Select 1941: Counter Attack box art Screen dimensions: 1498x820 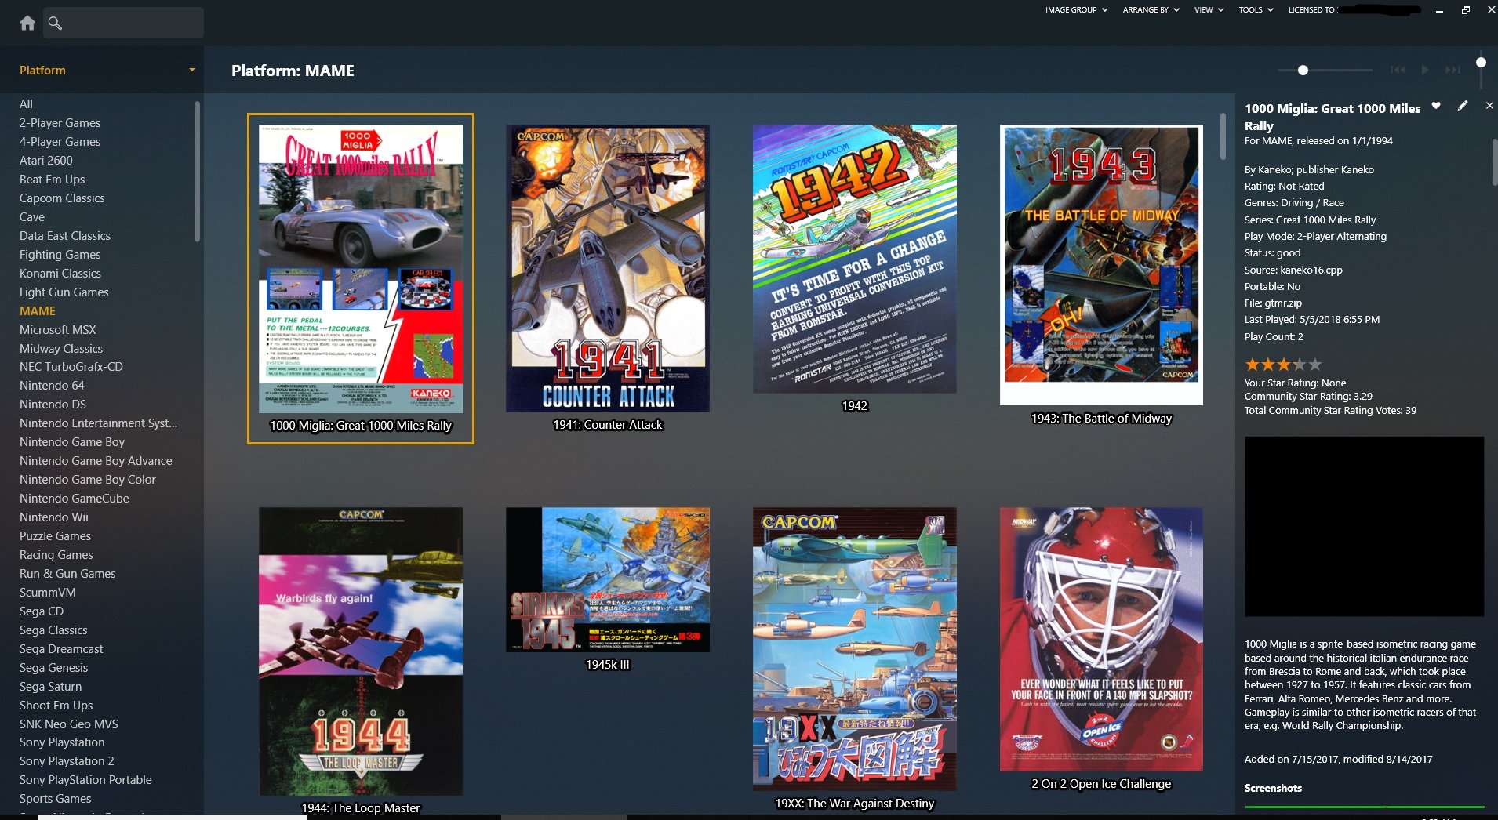pyautogui.click(x=608, y=268)
